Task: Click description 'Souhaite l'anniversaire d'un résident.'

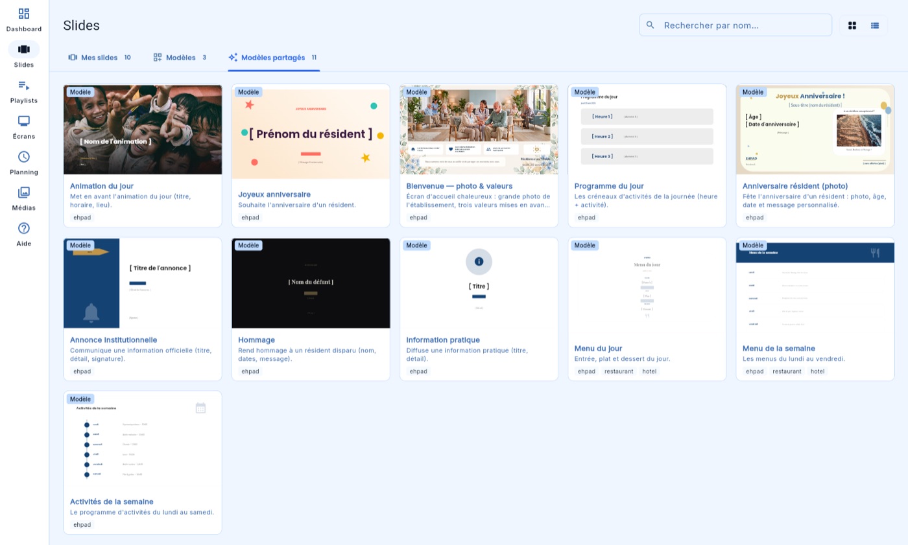Action: (x=297, y=205)
